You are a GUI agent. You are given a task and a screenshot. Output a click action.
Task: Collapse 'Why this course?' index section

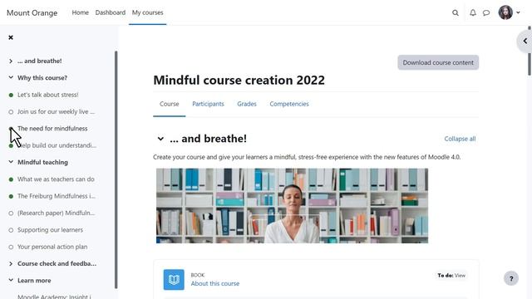point(11,77)
